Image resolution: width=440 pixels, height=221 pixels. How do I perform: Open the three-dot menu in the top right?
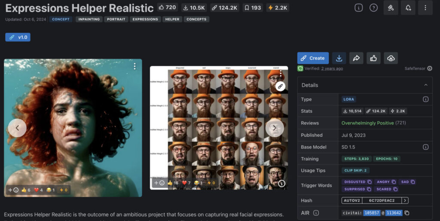[x=425, y=8]
